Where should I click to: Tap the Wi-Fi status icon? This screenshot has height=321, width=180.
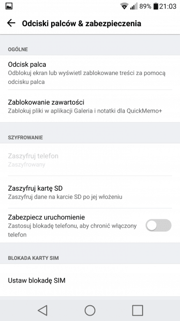[x=124, y=6]
